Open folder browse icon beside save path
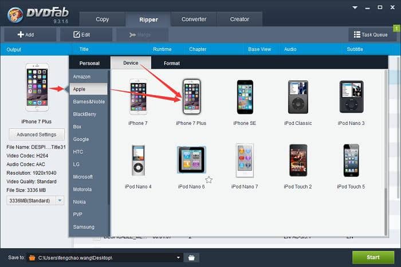 coord(191,257)
